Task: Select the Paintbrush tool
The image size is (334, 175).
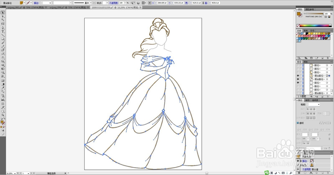Action: pos(3,43)
